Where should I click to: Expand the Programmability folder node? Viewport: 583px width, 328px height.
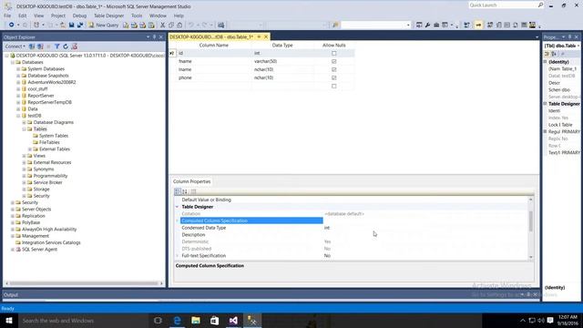tap(25, 176)
